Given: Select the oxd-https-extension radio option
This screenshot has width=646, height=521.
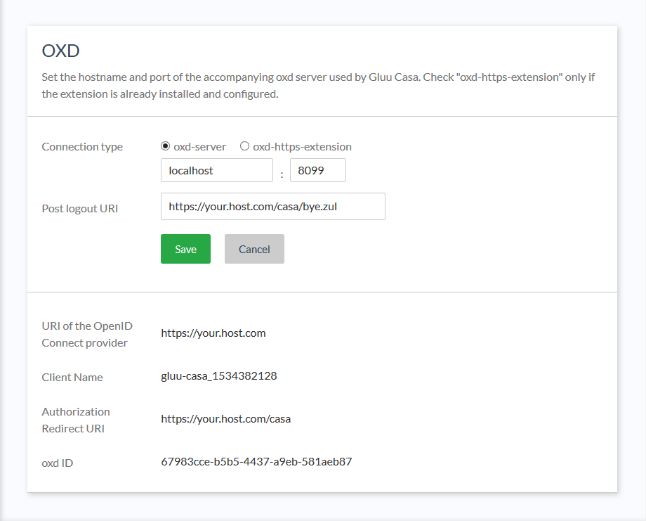Looking at the screenshot, I should 245,147.
